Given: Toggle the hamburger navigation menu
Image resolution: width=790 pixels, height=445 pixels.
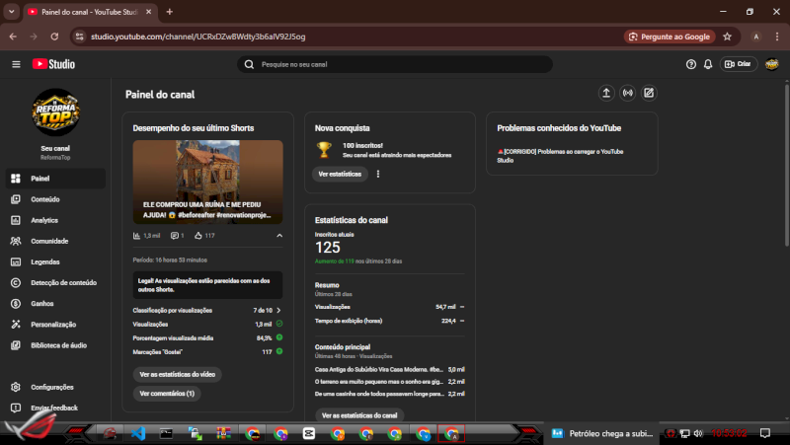Looking at the screenshot, I should [16, 64].
